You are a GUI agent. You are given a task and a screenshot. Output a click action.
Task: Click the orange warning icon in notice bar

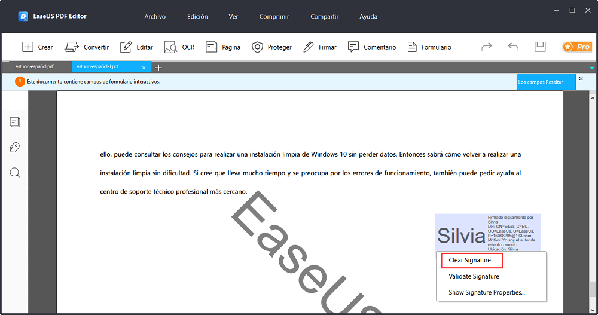click(x=20, y=82)
